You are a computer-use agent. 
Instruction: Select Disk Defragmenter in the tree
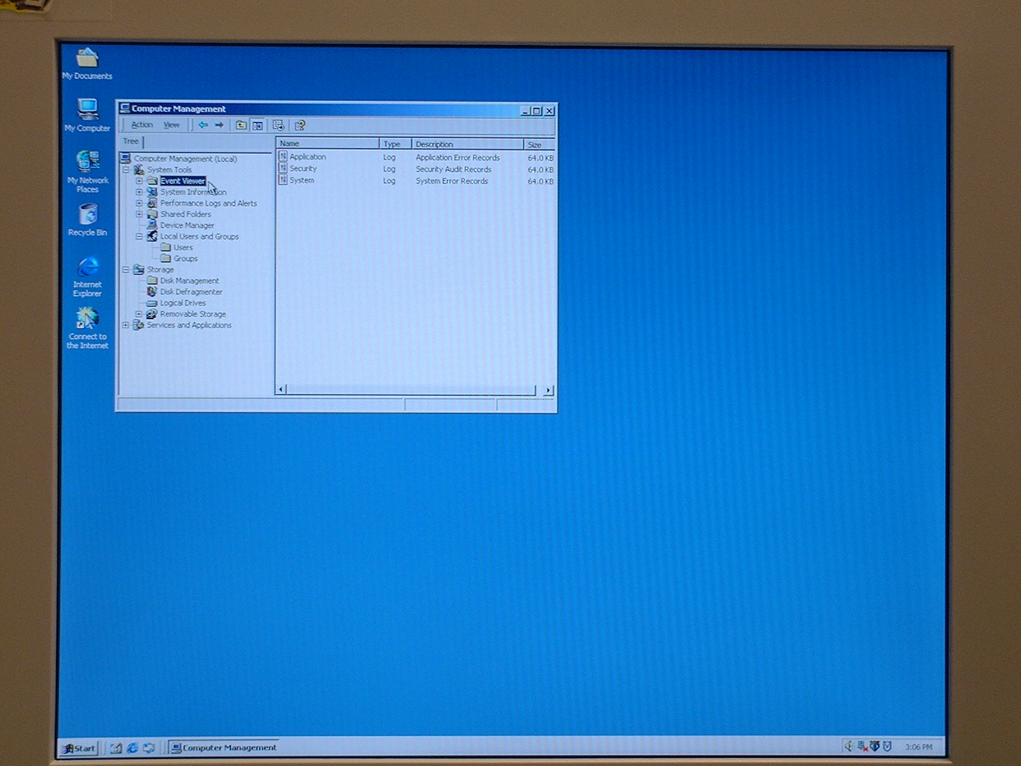[191, 292]
